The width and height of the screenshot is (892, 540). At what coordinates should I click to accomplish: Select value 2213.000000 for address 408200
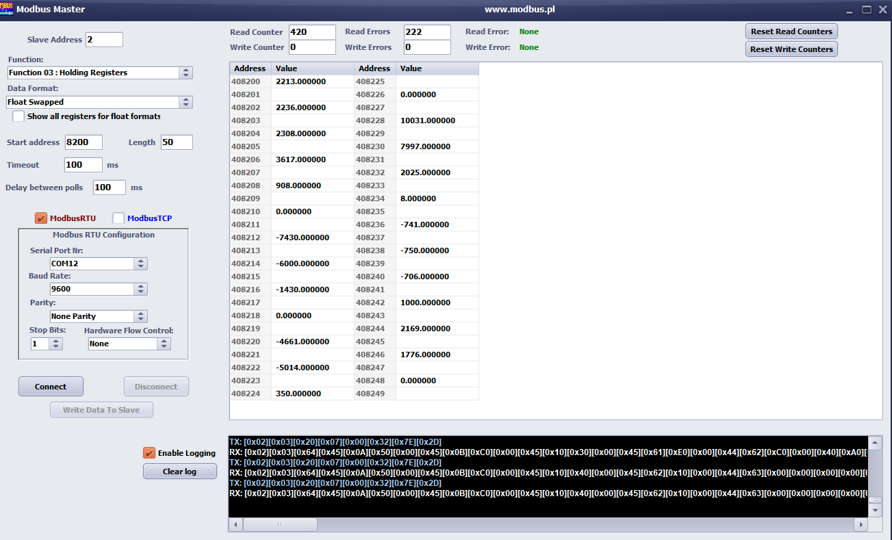pyautogui.click(x=313, y=81)
